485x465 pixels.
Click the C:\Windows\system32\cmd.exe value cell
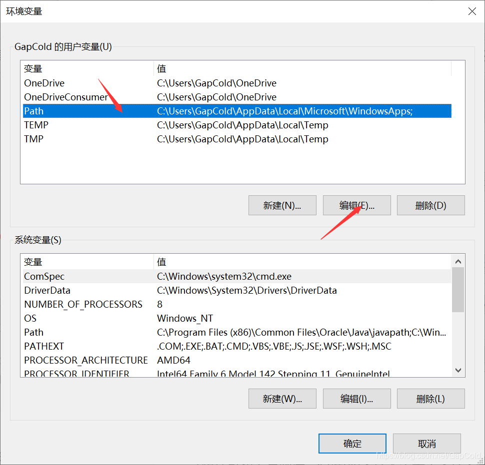pos(224,276)
